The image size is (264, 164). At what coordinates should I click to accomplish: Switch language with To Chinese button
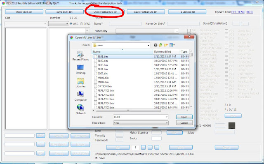tap(187, 12)
